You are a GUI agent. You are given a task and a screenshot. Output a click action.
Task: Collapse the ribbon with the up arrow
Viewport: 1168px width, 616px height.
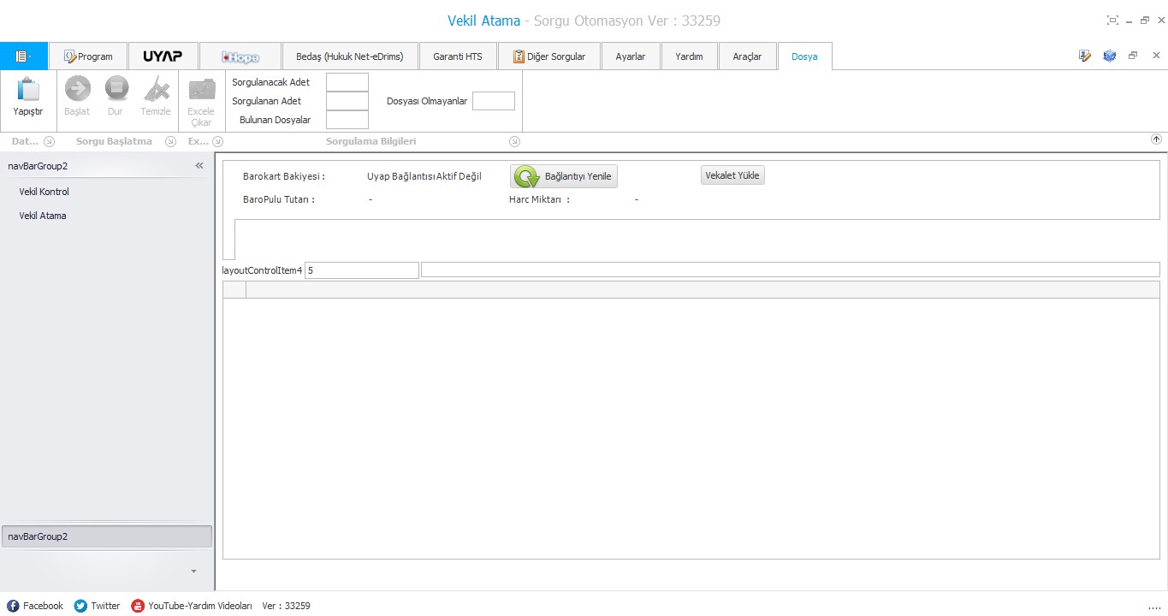(x=1156, y=139)
